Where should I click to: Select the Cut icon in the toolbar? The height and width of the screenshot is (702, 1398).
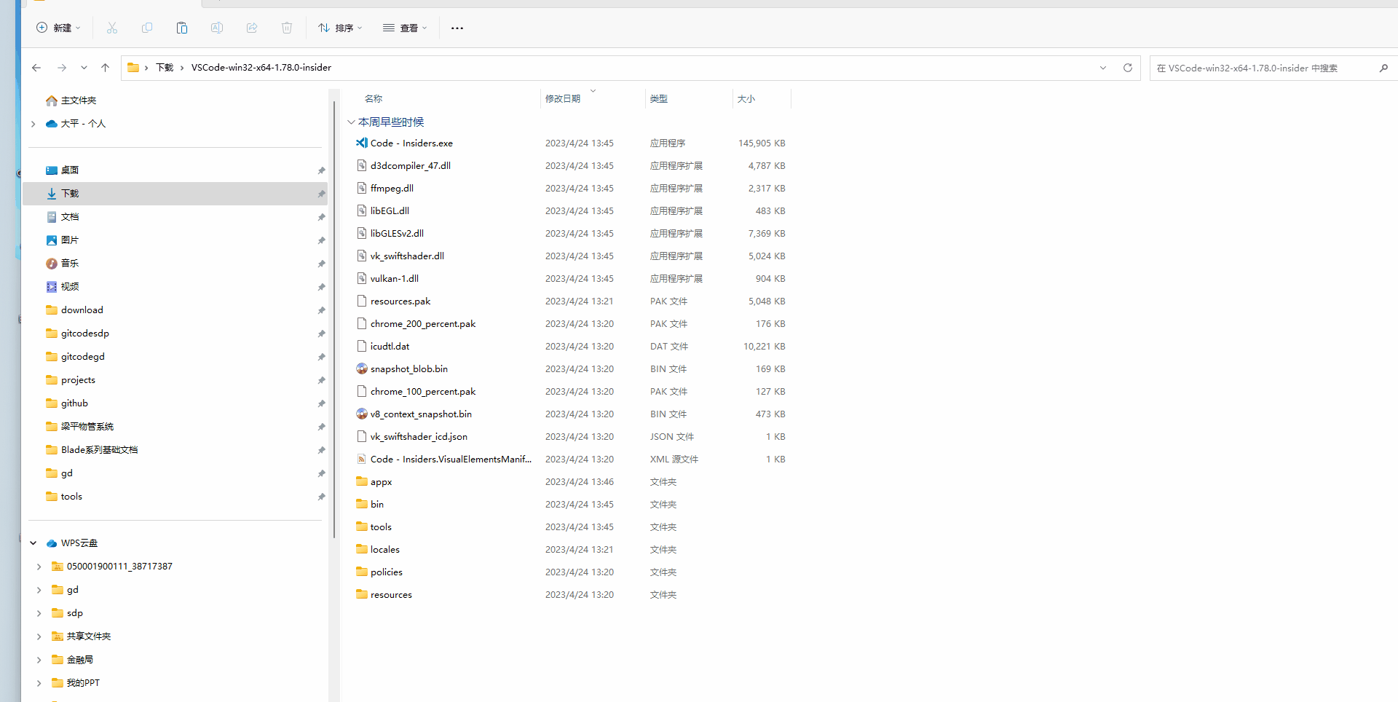pyautogui.click(x=112, y=28)
